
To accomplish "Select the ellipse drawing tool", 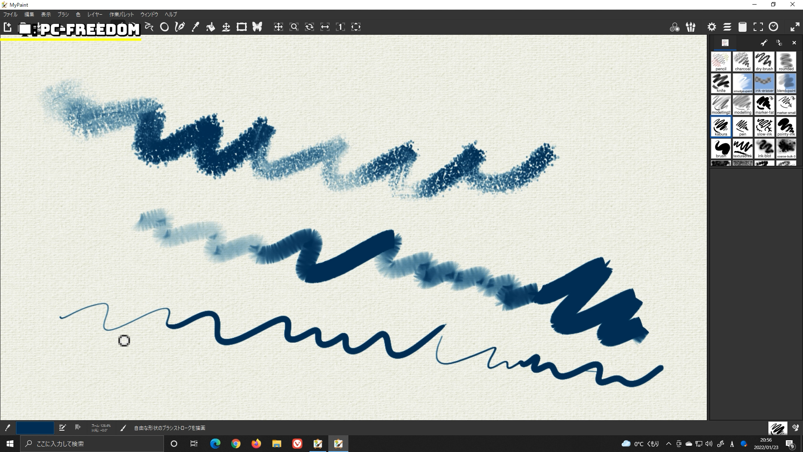I will (164, 27).
